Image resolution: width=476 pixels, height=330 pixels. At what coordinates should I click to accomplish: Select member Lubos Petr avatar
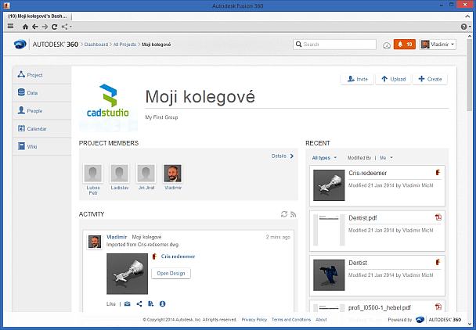click(x=93, y=174)
